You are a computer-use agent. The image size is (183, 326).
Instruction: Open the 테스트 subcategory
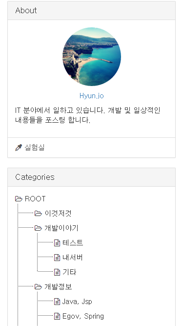click(x=73, y=243)
